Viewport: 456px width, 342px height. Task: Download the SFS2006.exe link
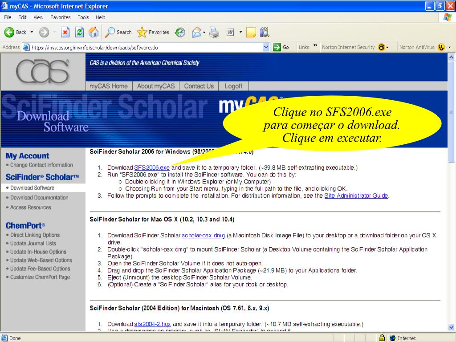[152, 167]
